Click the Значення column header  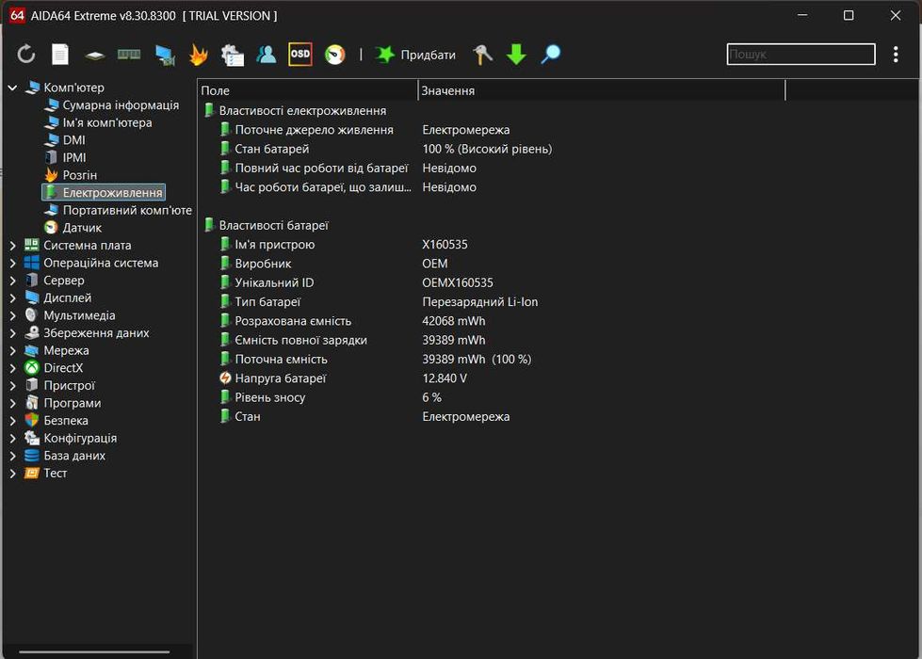point(601,90)
